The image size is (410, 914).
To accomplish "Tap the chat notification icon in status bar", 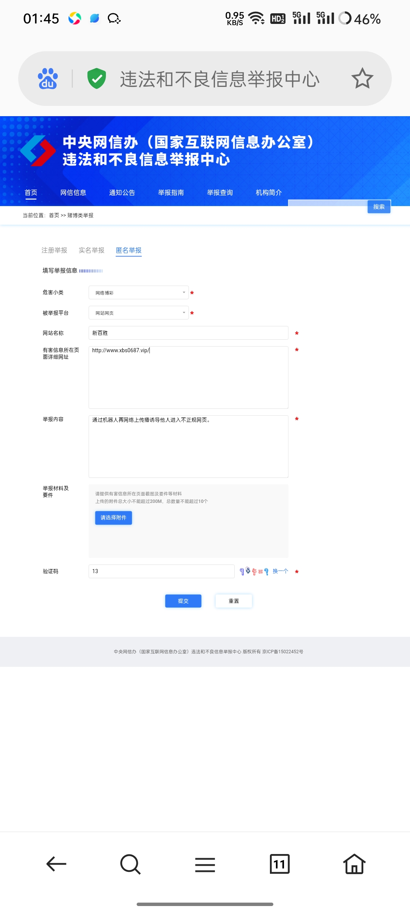I will (114, 18).
